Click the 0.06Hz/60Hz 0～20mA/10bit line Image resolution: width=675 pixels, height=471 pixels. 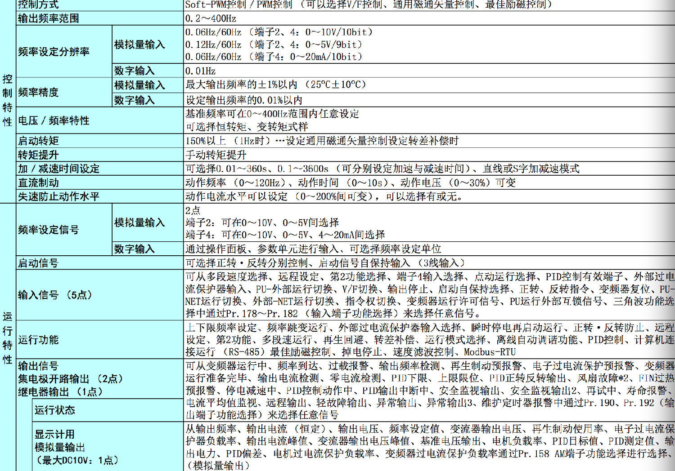point(274,57)
